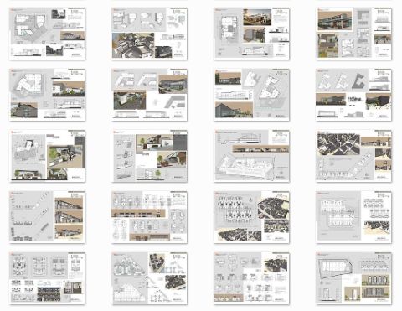Open first-row board with aerial building-cluster rendering
402x311 pixels.
[x=149, y=34]
